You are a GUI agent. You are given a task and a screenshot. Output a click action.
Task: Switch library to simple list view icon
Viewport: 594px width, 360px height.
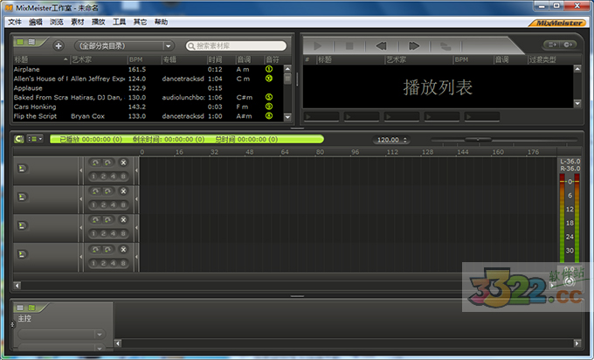coord(20,42)
